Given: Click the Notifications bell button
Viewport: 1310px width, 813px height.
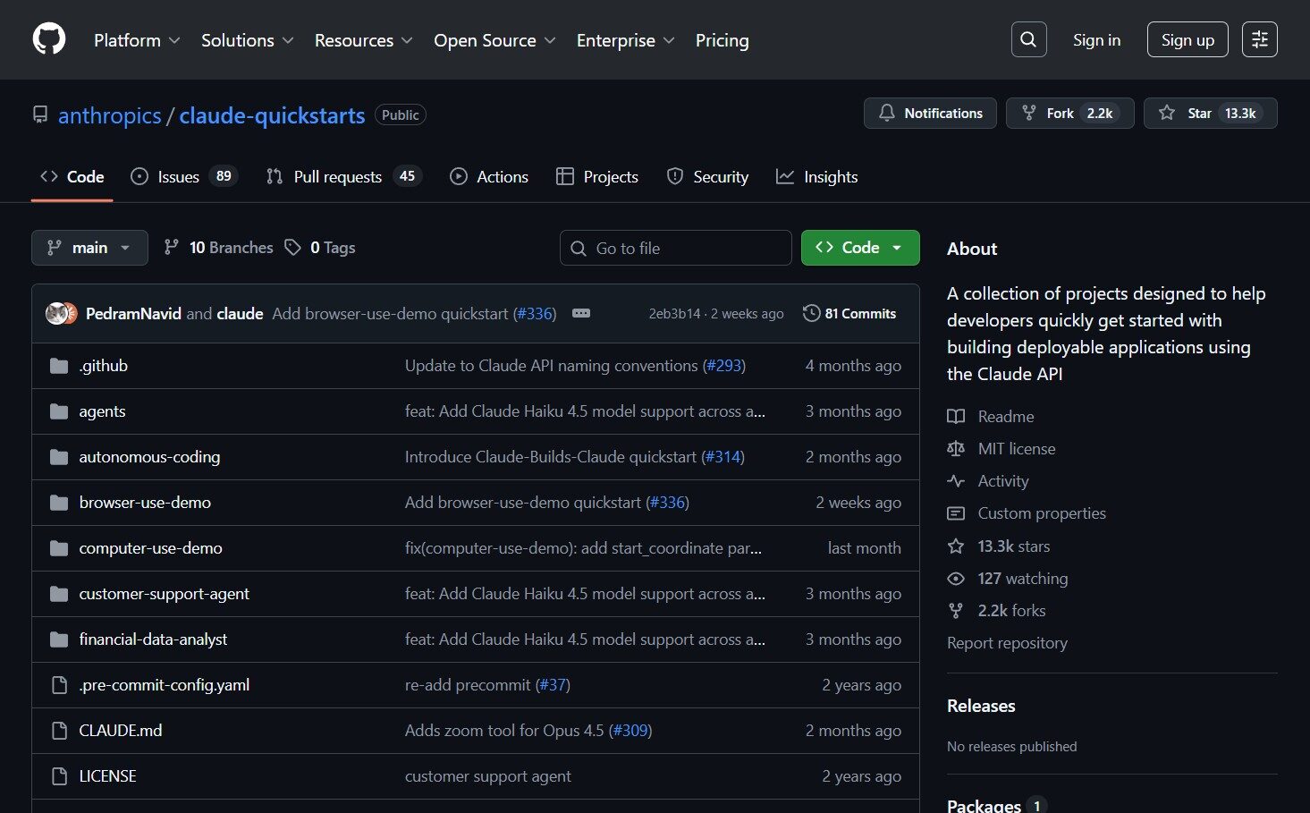Looking at the screenshot, I should [930, 114].
